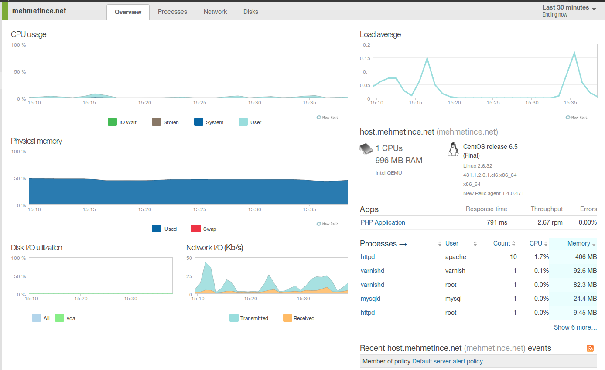Click the 0.00% errors value
The image size is (605, 370).
pyautogui.click(x=588, y=222)
